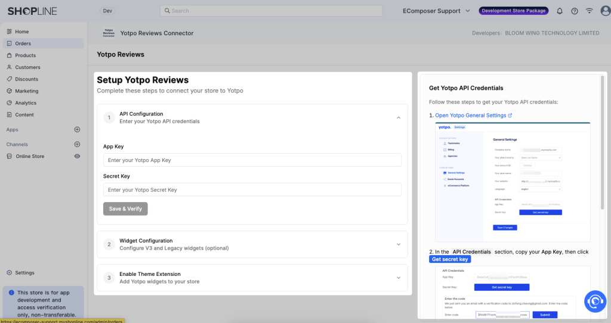The height and width of the screenshot is (323, 611).
Task: Go to Products in sidebar
Action: [x=25, y=55]
